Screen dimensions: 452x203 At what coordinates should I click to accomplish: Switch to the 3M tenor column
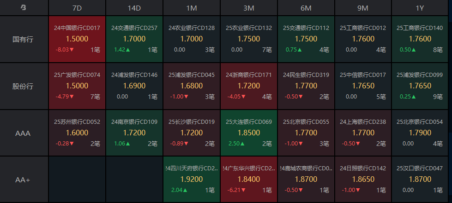tap(249, 8)
